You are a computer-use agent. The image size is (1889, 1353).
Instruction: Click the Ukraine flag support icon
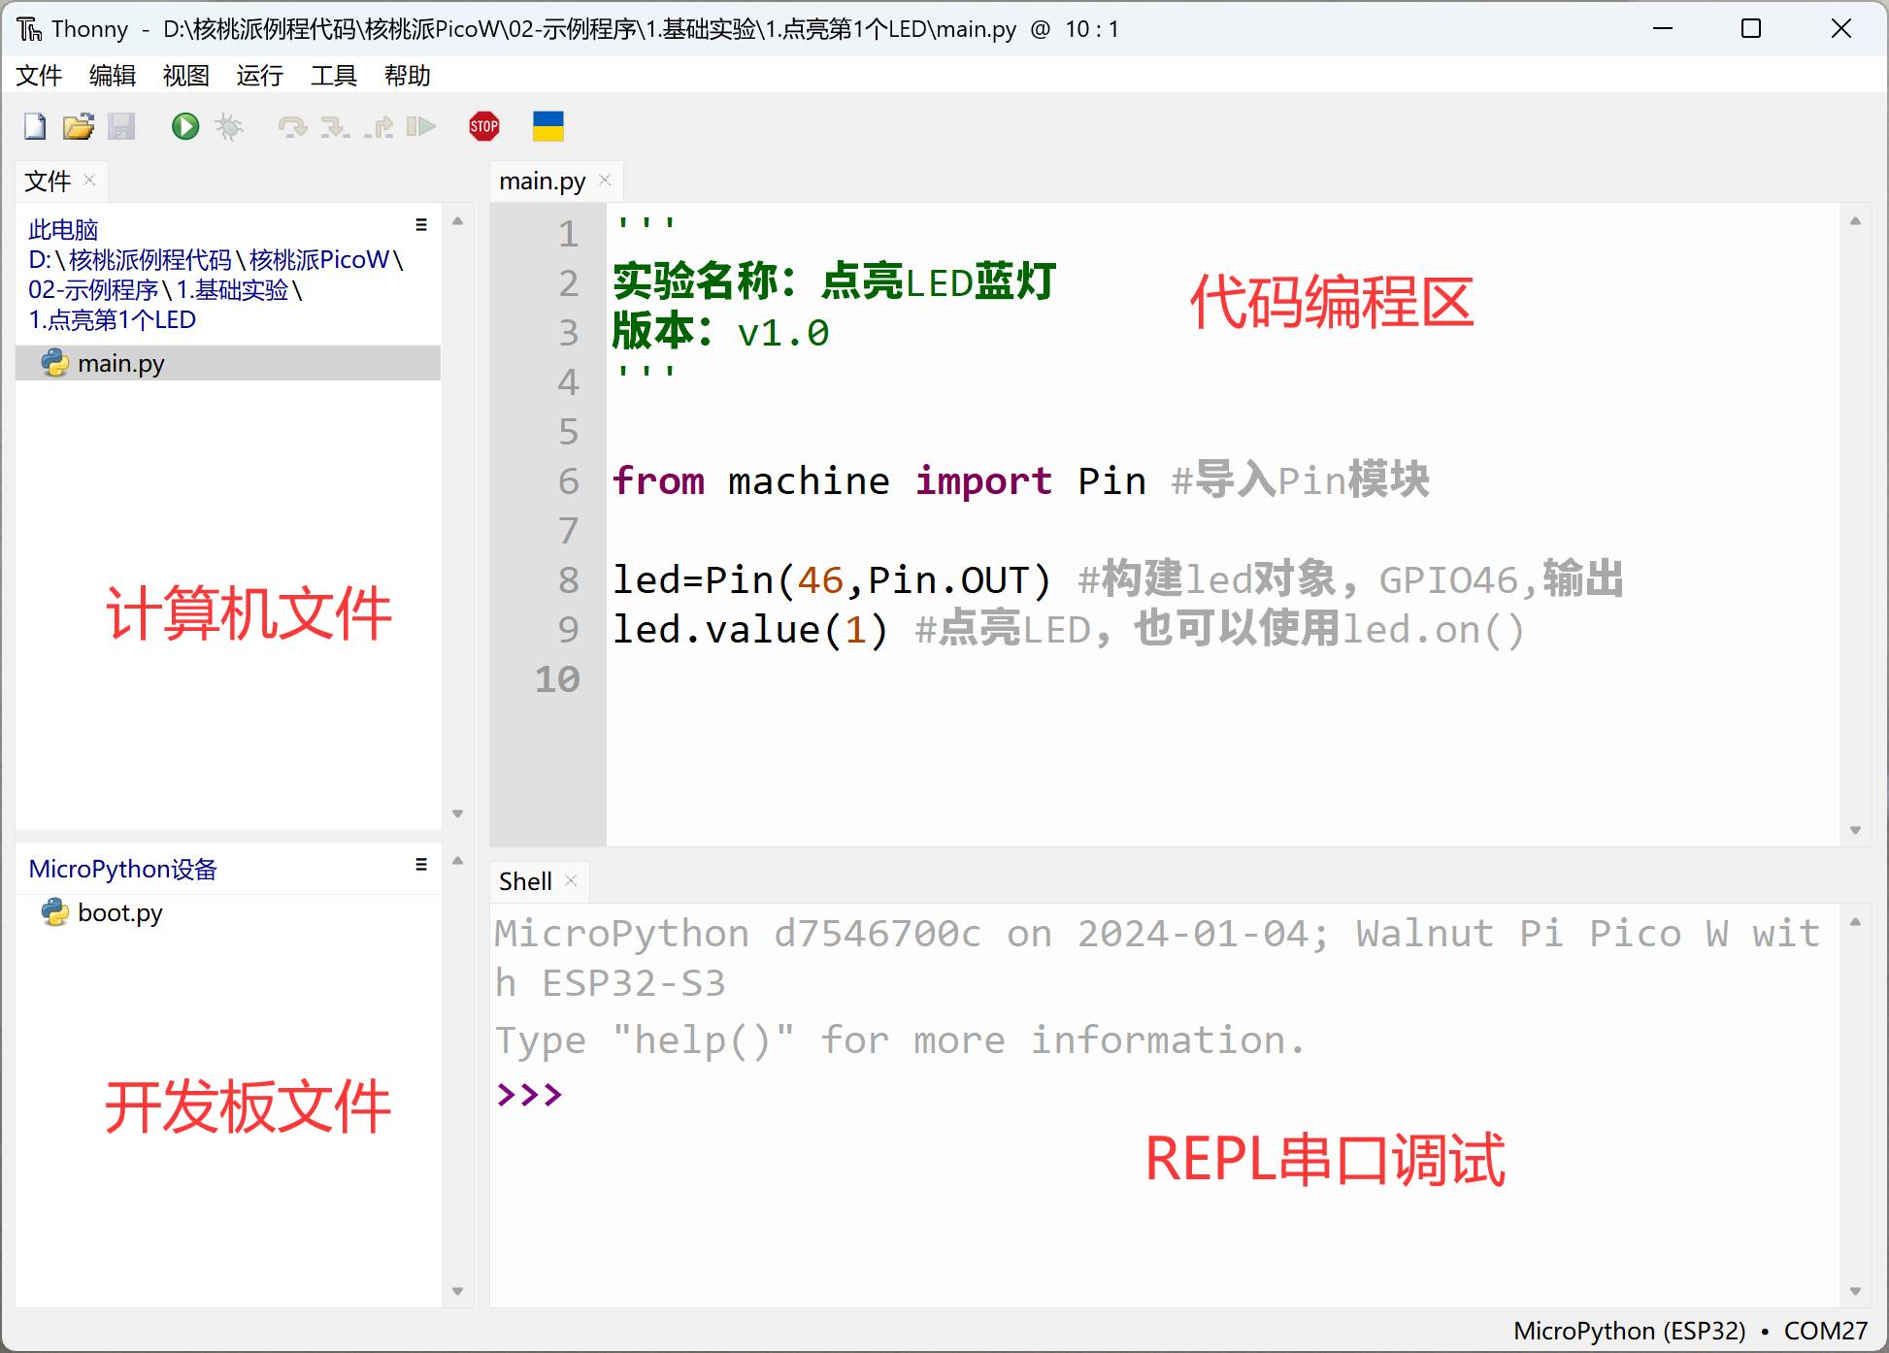coord(548,126)
